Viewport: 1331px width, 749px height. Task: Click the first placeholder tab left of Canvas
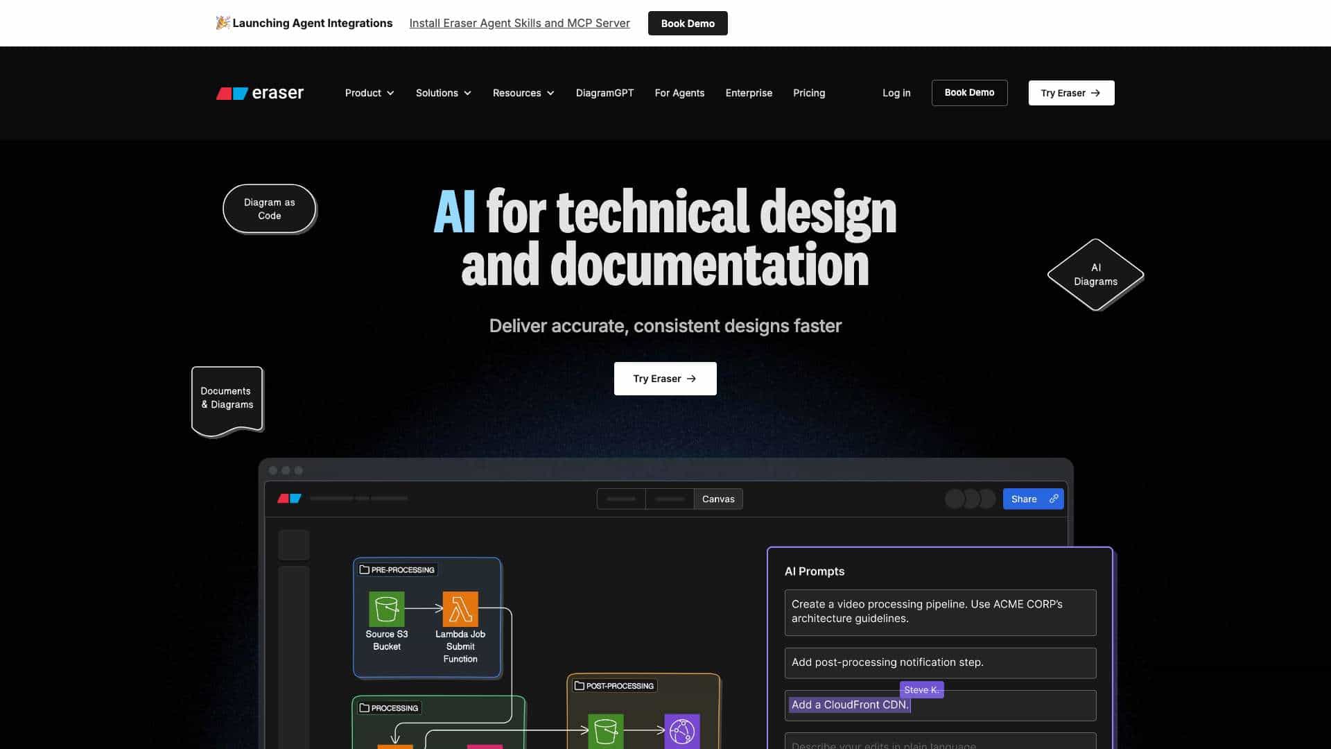(x=621, y=499)
